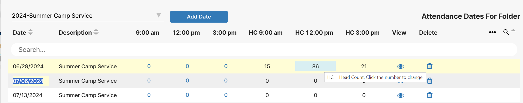Click the Add Date button
This screenshot has width=523, height=103.
(x=199, y=17)
